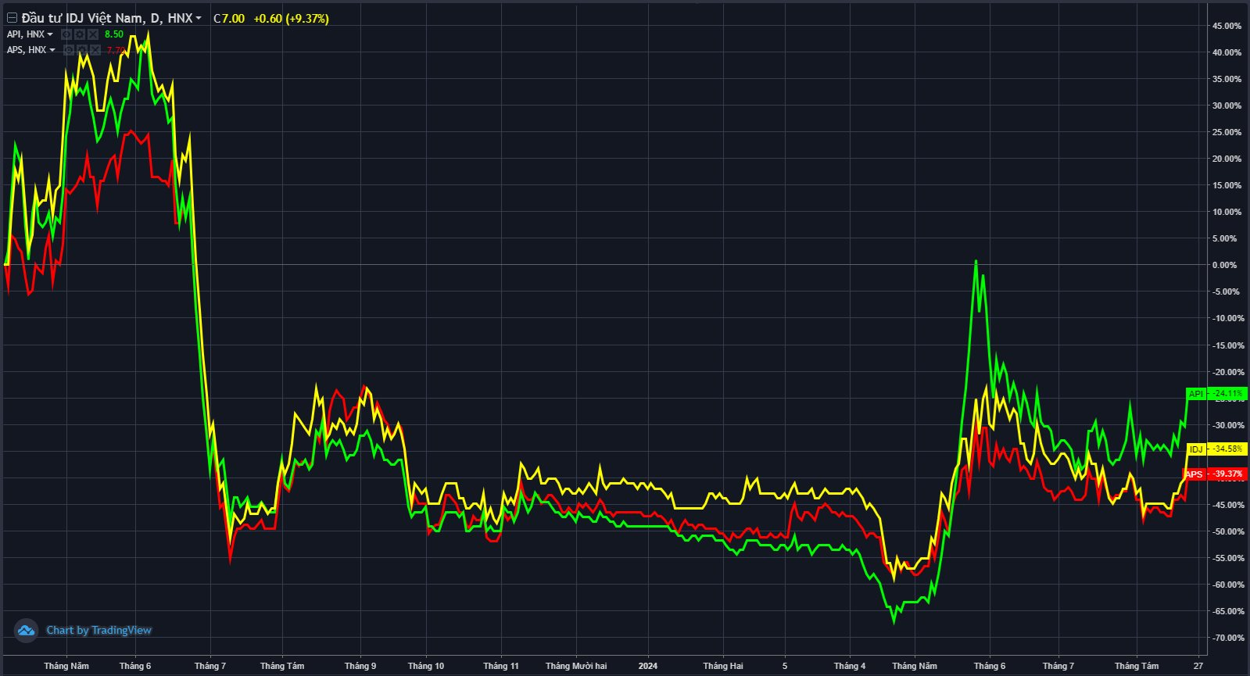Click the Tháng 10 time axis label
This screenshot has width=1250, height=676.
pyautogui.click(x=426, y=666)
